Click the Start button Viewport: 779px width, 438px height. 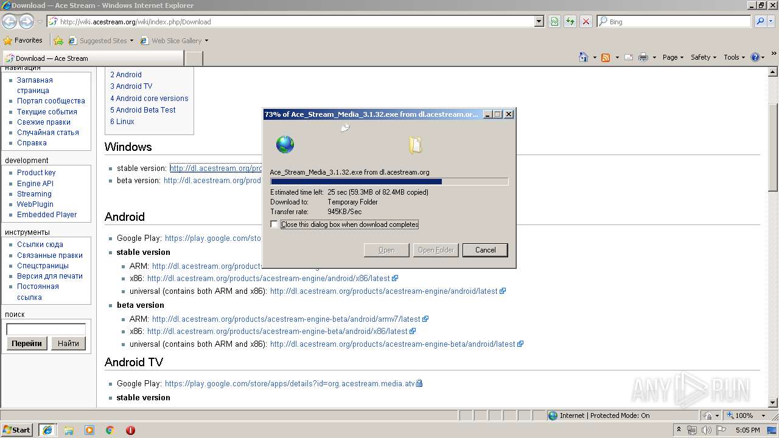pos(17,429)
